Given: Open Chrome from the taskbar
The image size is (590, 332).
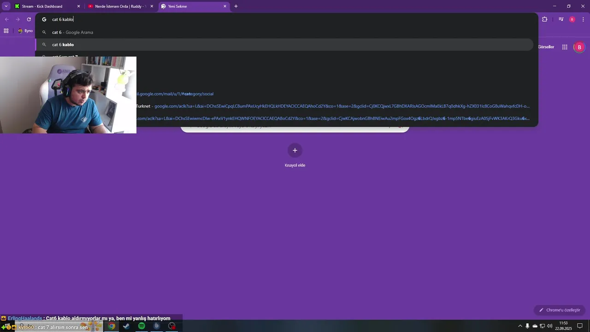Looking at the screenshot, I should tap(112, 326).
